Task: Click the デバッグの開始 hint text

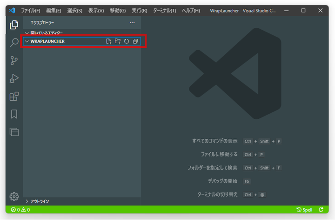Action: tap(222, 181)
